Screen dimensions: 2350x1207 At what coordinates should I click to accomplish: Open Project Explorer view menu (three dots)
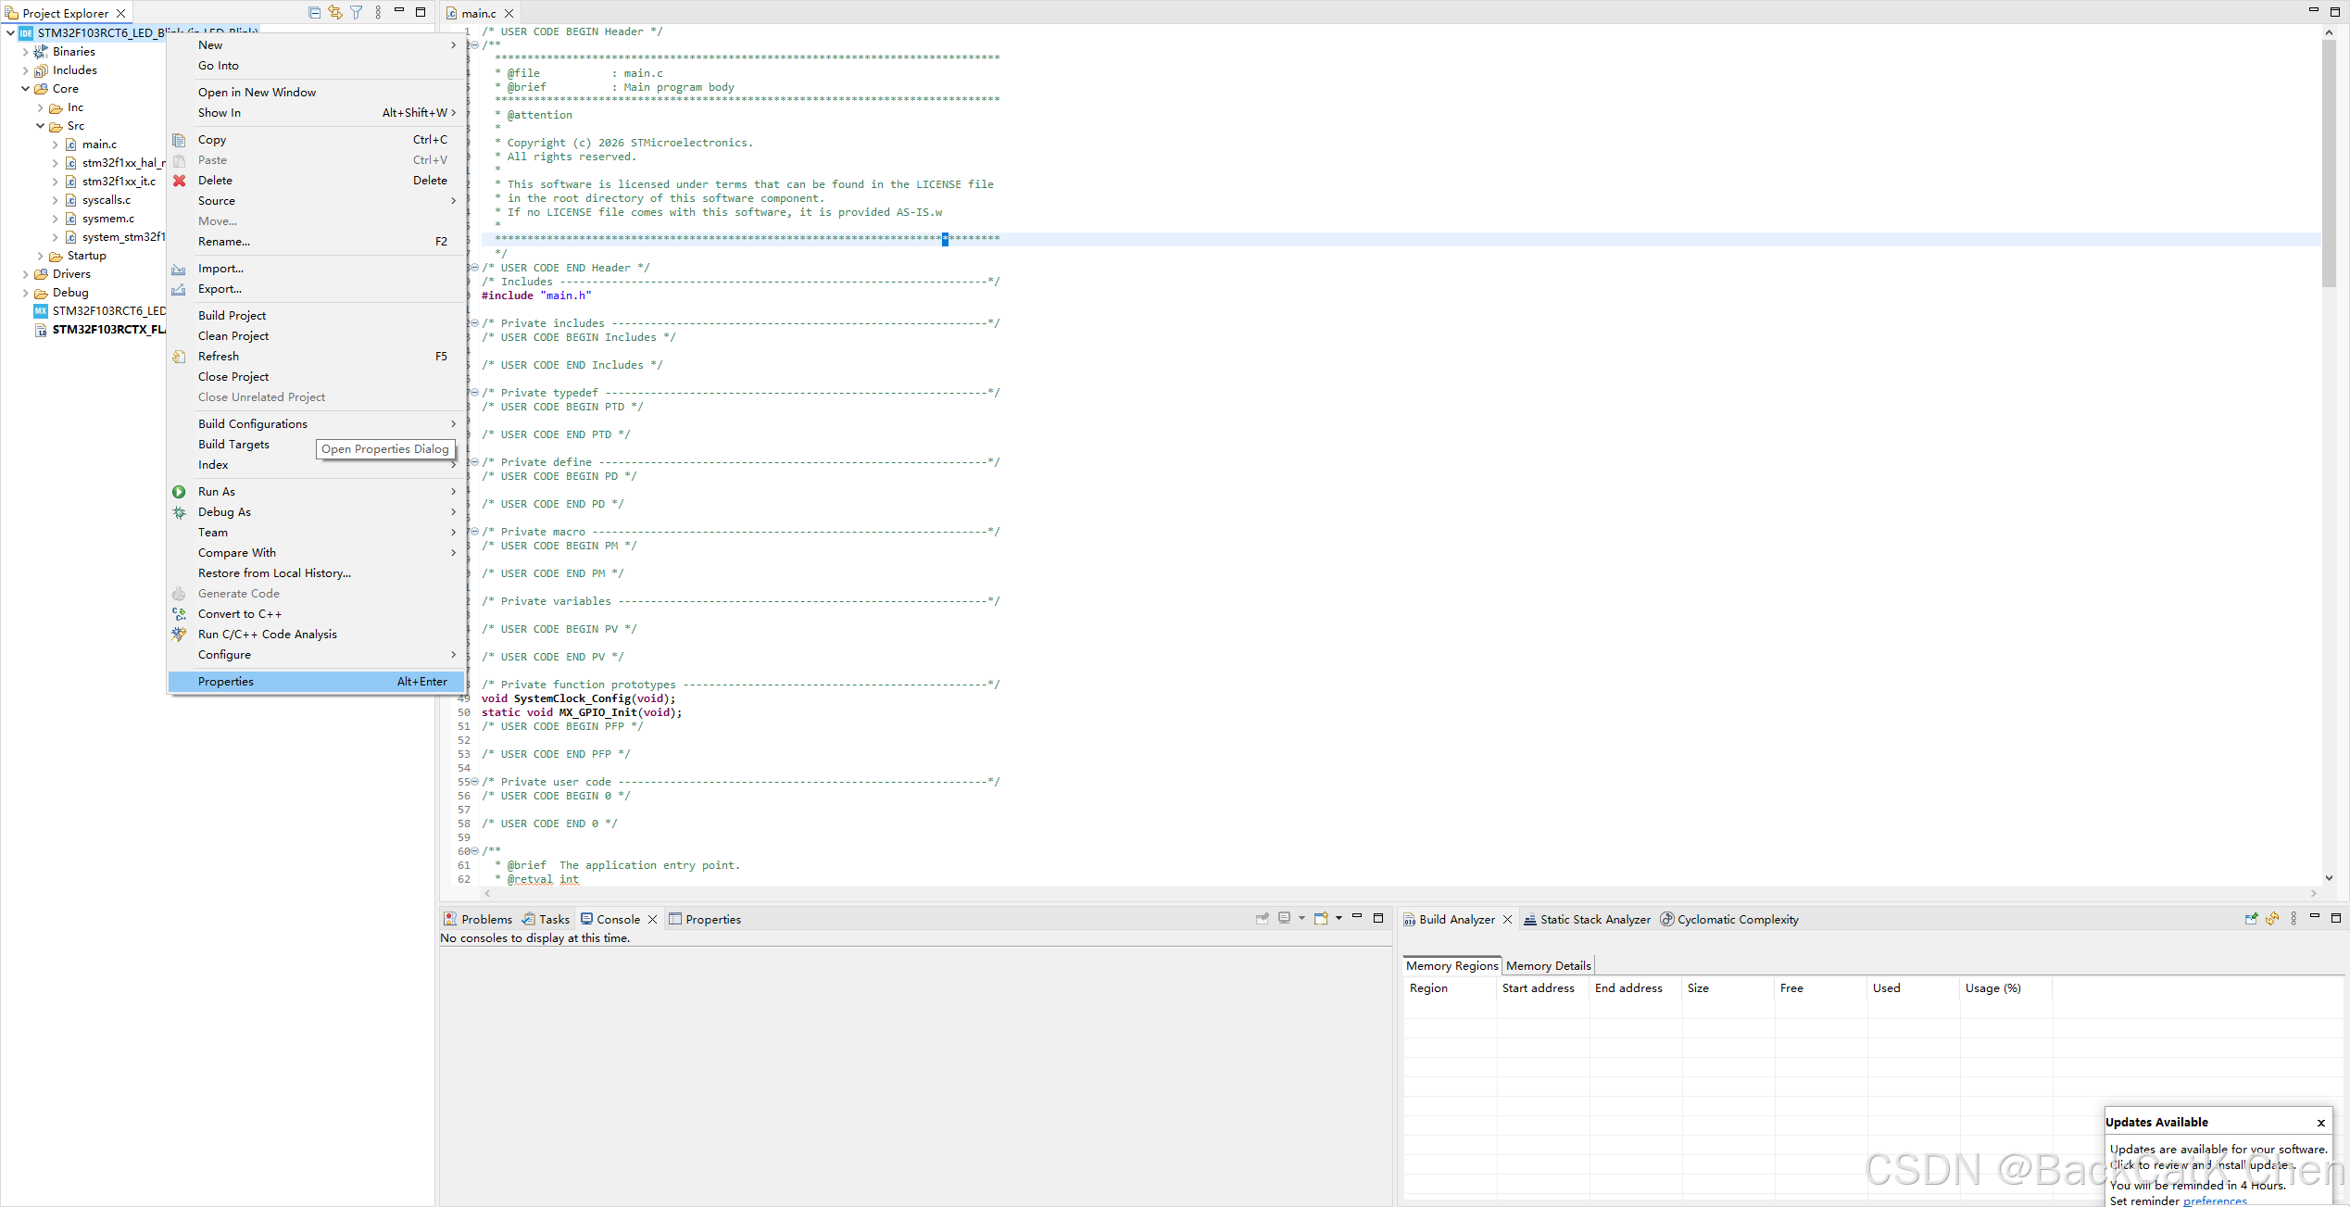click(x=378, y=13)
